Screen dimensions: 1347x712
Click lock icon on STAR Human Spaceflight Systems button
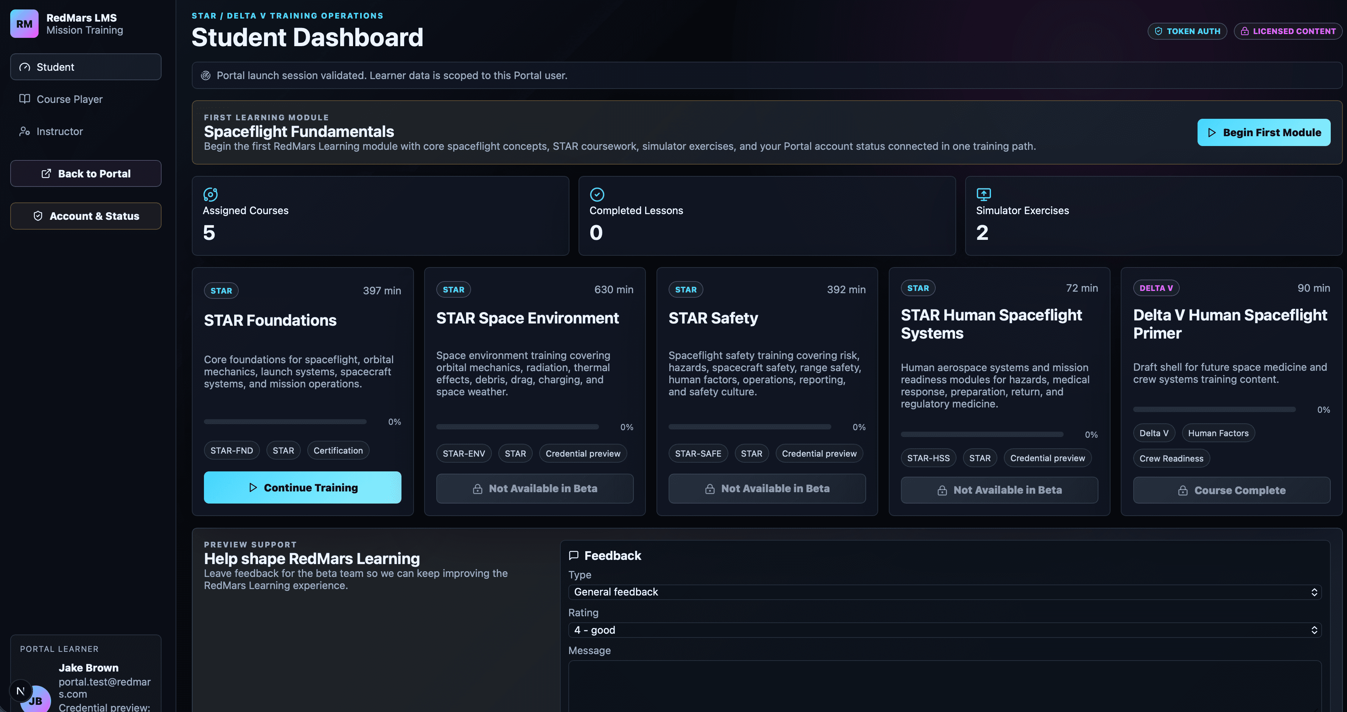(x=942, y=490)
